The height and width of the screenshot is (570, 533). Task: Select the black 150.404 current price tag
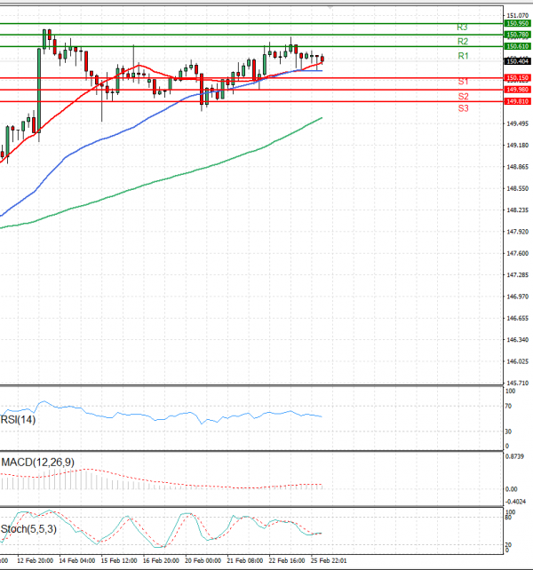517,61
